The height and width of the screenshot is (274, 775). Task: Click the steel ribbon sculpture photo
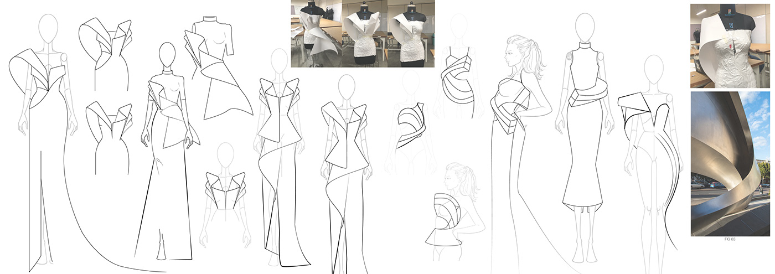click(730, 164)
